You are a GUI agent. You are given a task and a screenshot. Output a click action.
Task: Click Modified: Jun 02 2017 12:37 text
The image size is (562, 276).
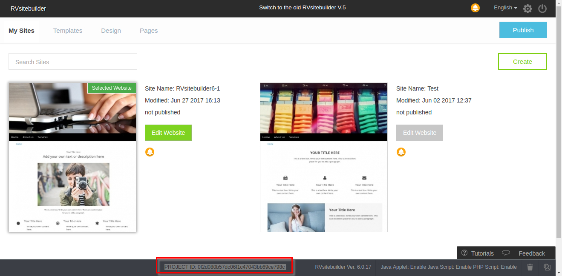434,100
